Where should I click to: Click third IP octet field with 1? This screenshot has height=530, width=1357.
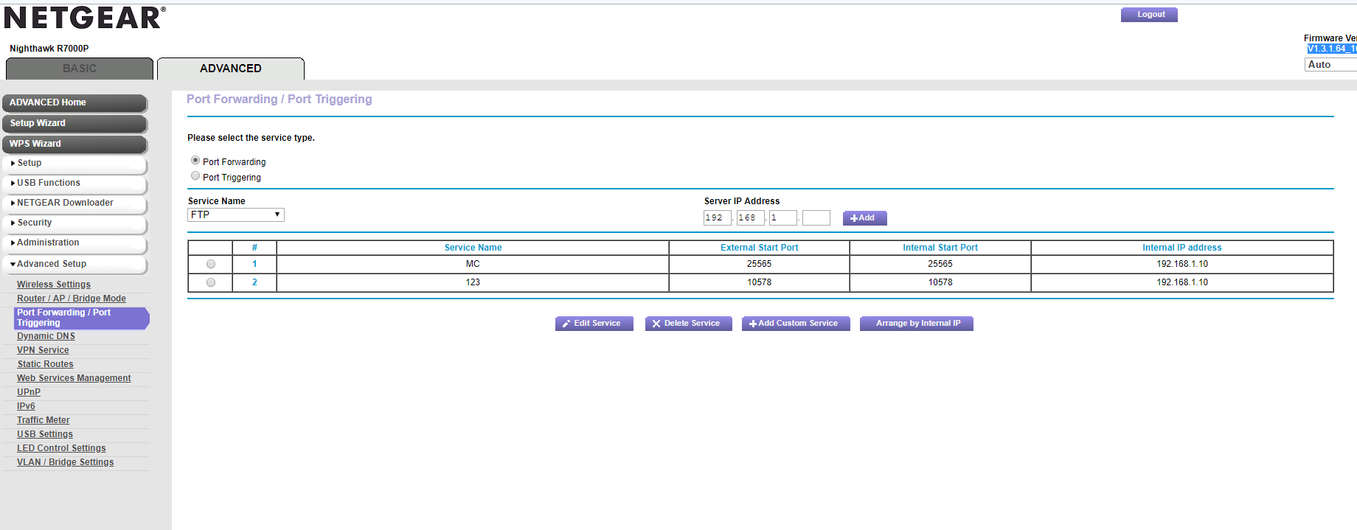click(783, 217)
